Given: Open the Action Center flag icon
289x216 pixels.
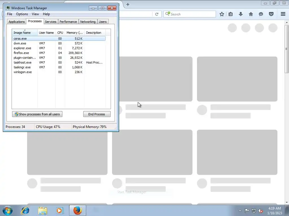Looking at the screenshot, I should [x=247, y=211].
